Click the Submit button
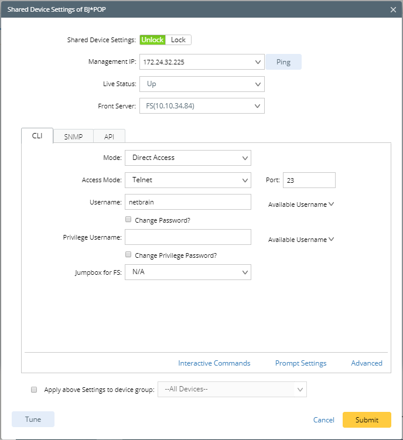The image size is (403, 440). click(367, 419)
